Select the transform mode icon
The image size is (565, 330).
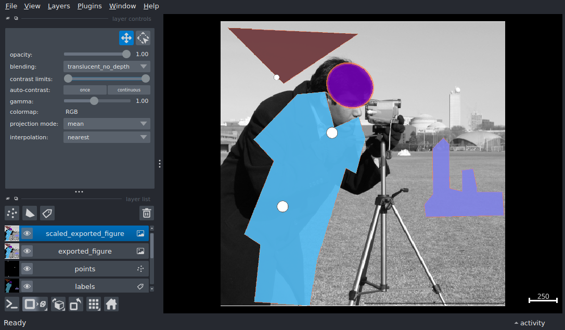click(143, 38)
